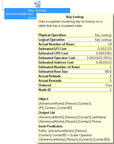
Task: Click the 'Estimated Subtree Cost' label
Action: coord(56,62)
